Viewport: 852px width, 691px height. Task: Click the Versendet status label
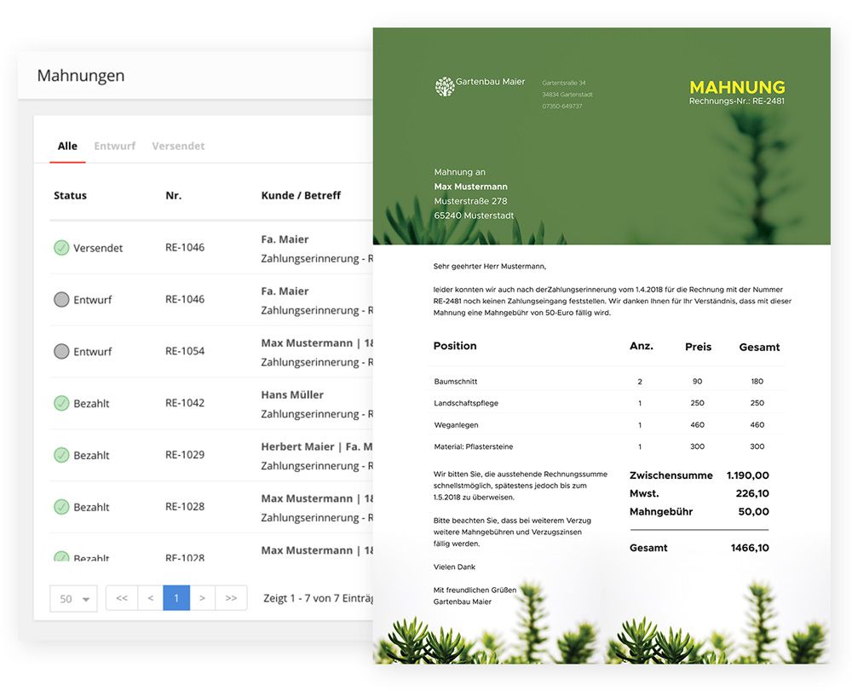tap(98, 248)
